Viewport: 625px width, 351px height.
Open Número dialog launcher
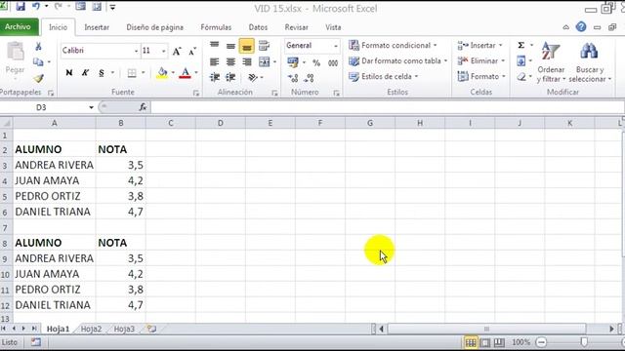(337, 94)
